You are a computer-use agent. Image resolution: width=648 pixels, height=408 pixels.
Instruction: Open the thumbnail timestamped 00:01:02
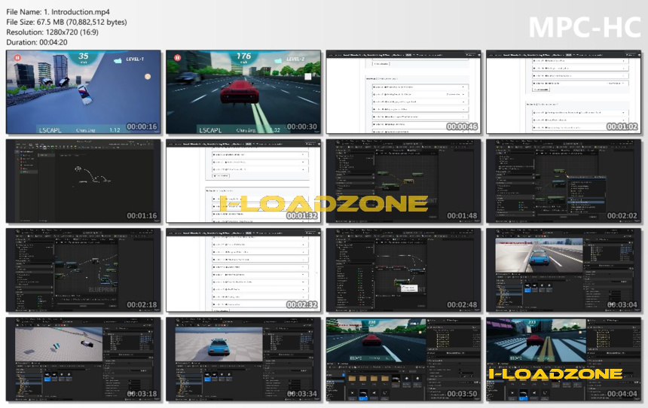click(x=564, y=92)
